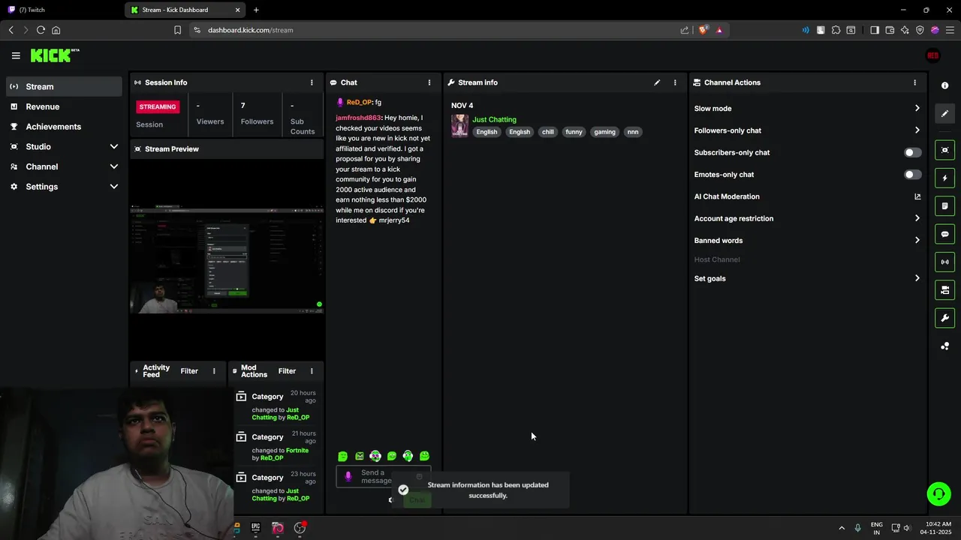Click the nnn tag in Stream info
This screenshot has height=540, width=961.
pos(633,132)
